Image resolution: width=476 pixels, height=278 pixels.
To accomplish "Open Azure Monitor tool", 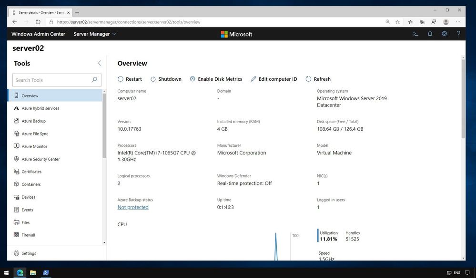I will (55, 146).
